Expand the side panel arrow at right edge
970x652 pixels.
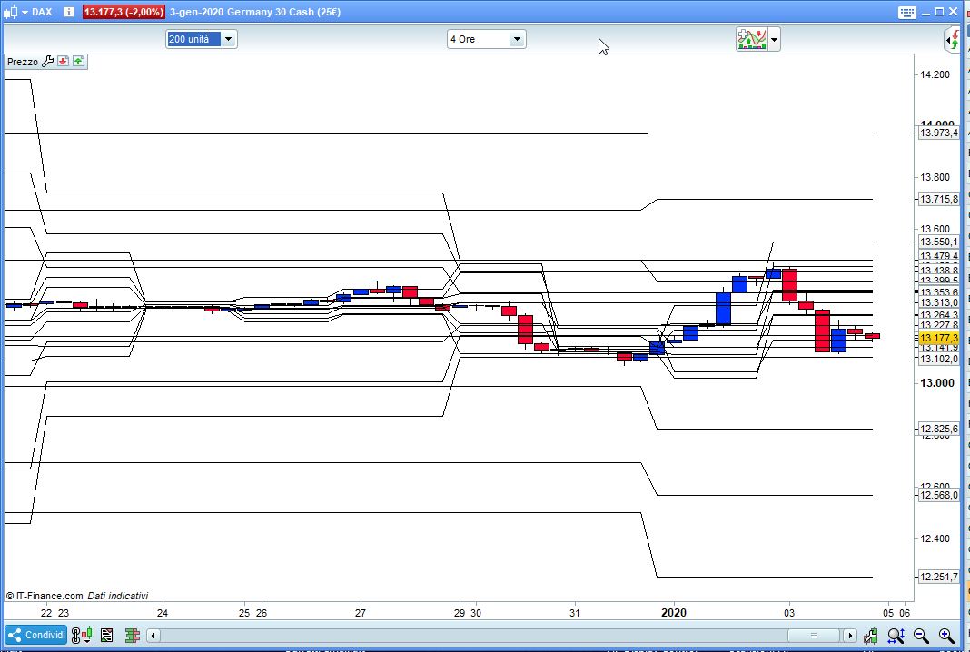coord(952,41)
